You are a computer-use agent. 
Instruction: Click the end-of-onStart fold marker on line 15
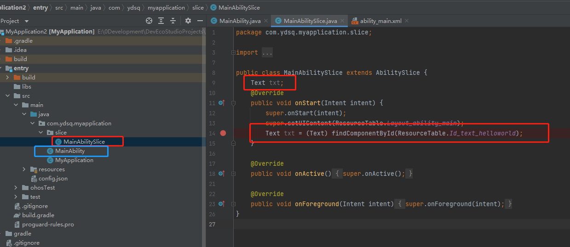pyautogui.click(x=233, y=143)
